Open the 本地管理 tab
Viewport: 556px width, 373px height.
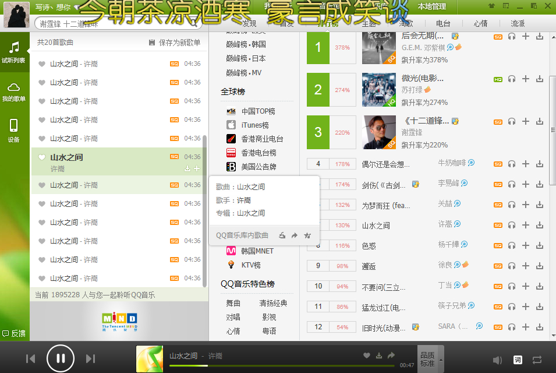[431, 6]
